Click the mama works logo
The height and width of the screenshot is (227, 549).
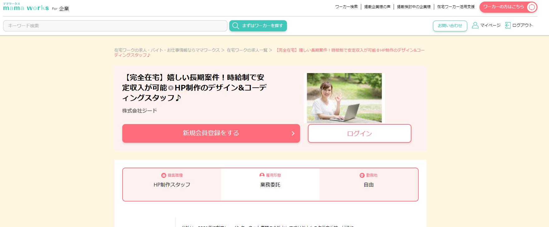[26, 7]
